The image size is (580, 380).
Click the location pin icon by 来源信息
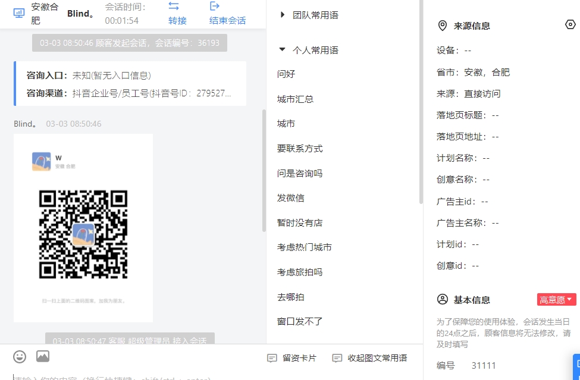[443, 26]
